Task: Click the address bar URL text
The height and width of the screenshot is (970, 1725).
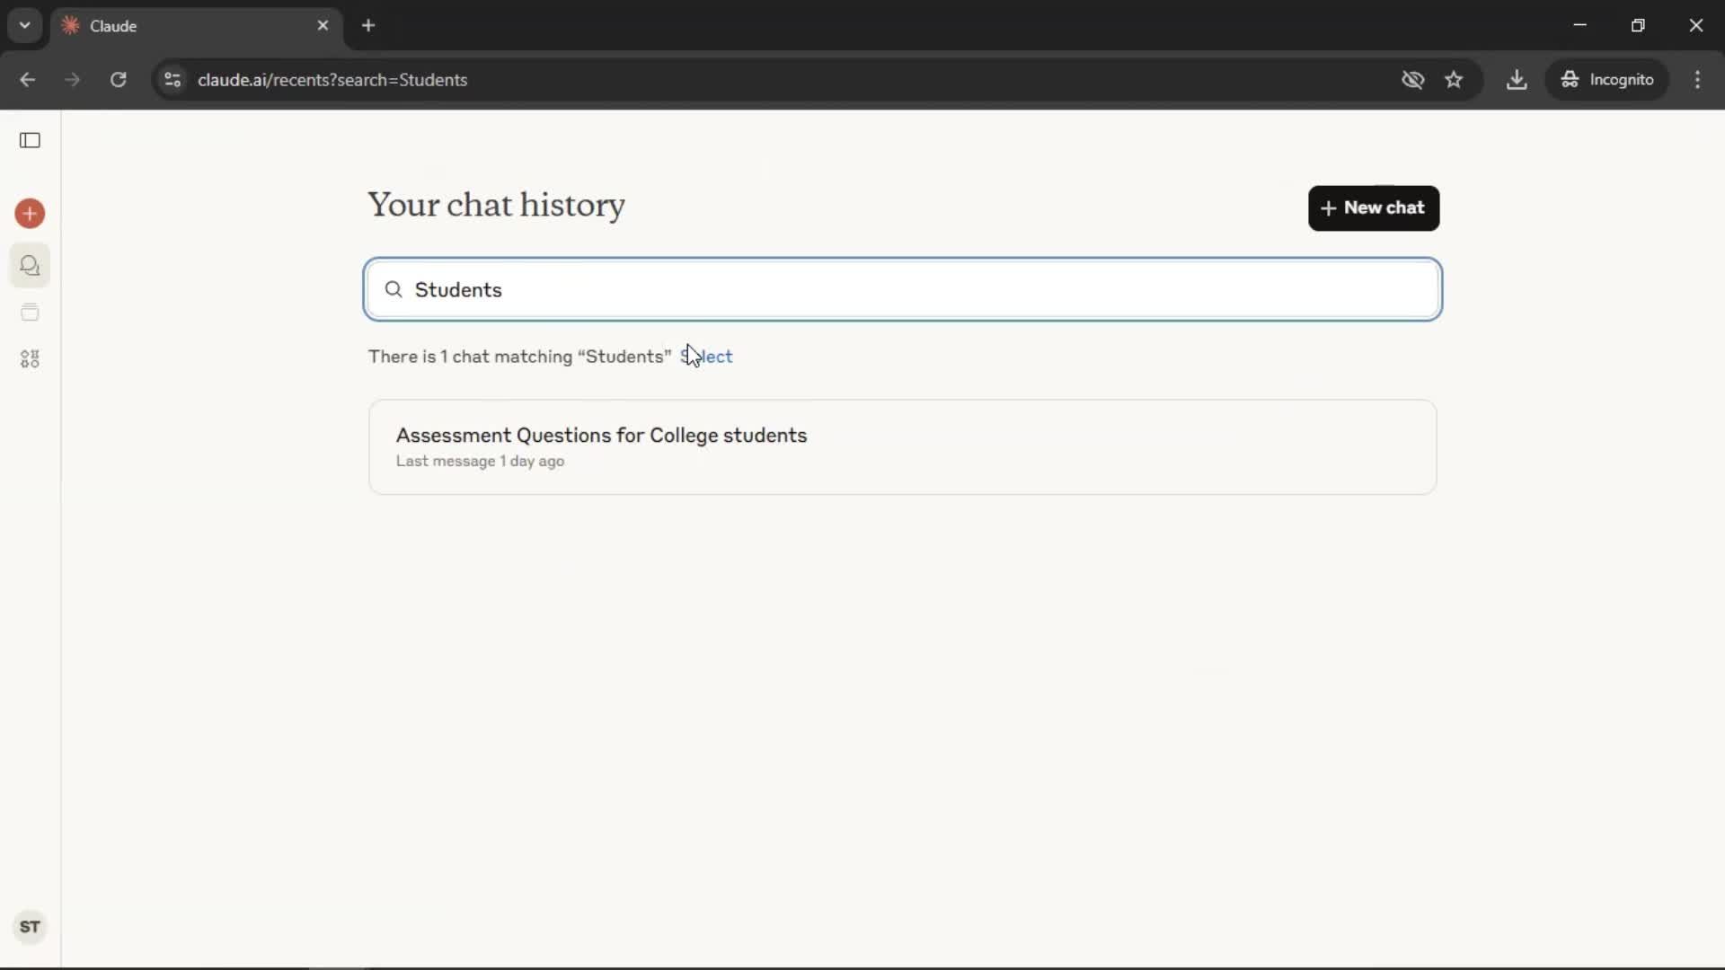Action: 332,80
